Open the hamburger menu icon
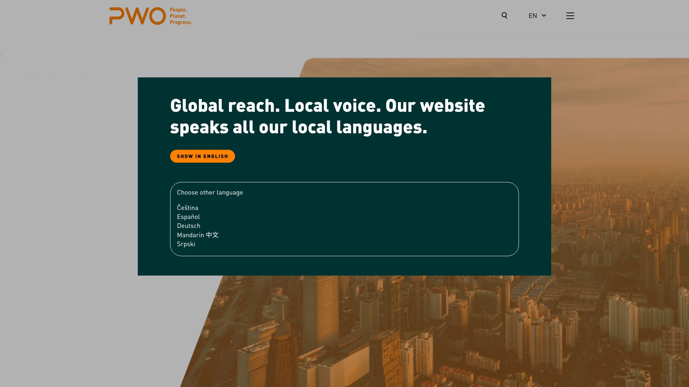This screenshot has width=689, height=387. pyautogui.click(x=570, y=16)
